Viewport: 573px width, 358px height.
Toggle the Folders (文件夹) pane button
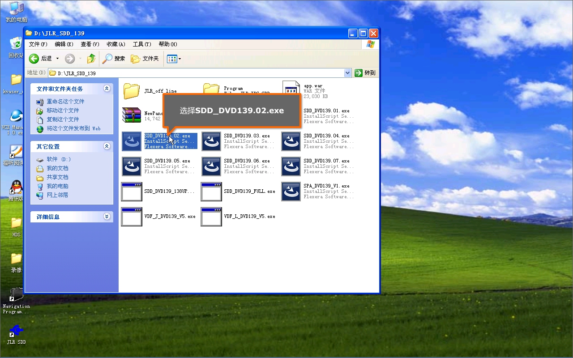[145, 59]
